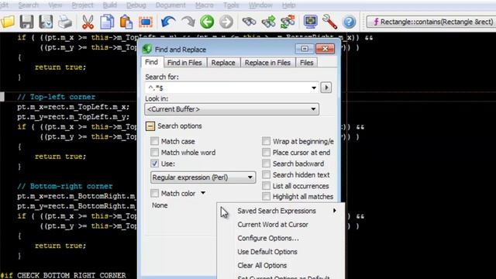Enable Highlight all matches
The image size is (496, 279).
coord(266,196)
